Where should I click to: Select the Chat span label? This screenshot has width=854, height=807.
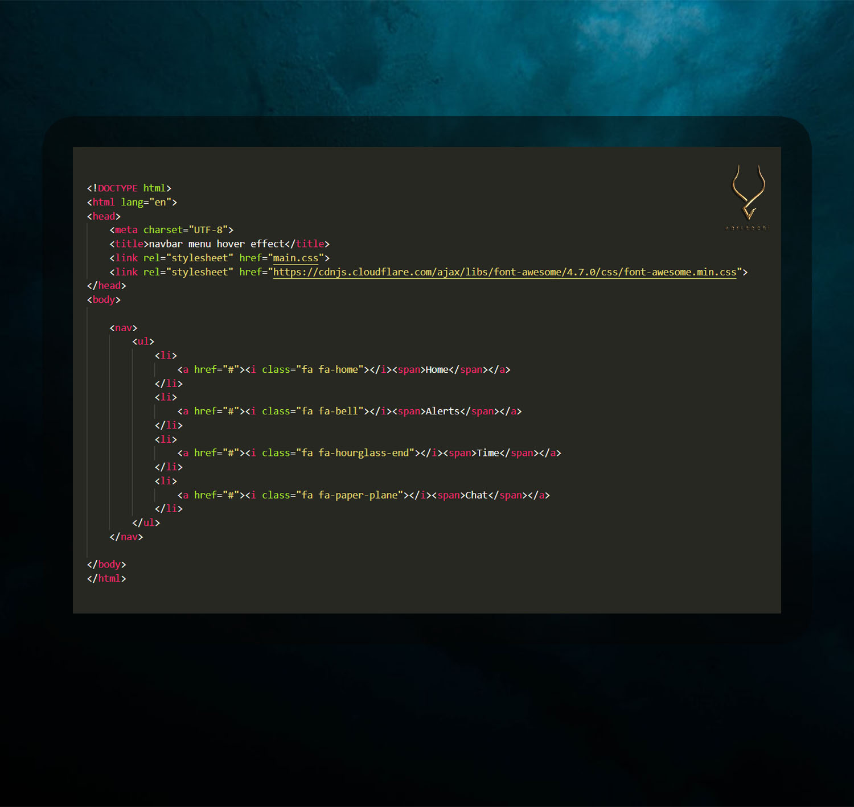(477, 495)
